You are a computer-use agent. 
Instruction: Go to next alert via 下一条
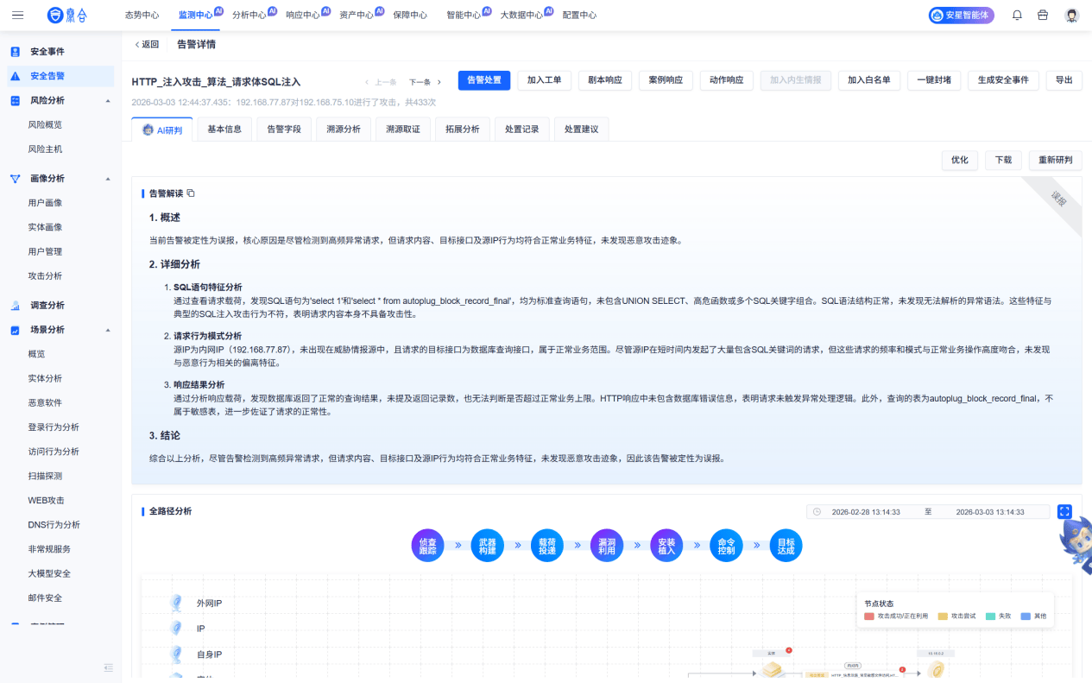pos(425,82)
